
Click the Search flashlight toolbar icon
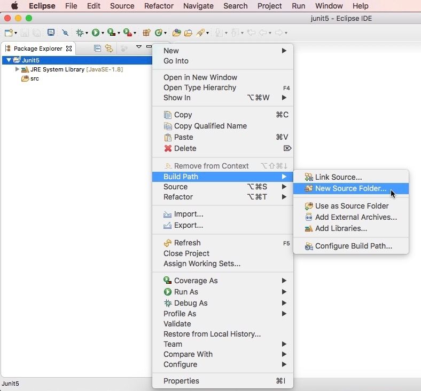click(200, 33)
